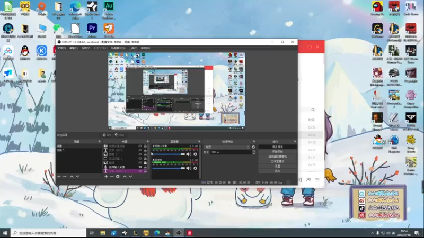The height and width of the screenshot is (238, 424).
Task: Toggle lock on audio input capture source
Action: click(145, 167)
